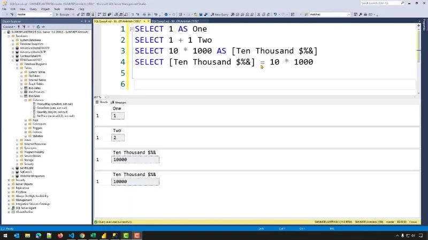
Task: Click editor empty line 6
Action: pyautogui.click(x=275, y=84)
